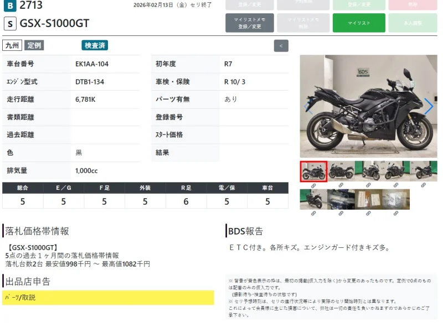Select the front-left angle bike thumbnail
This screenshot has width=443, height=332.
pos(368,171)
